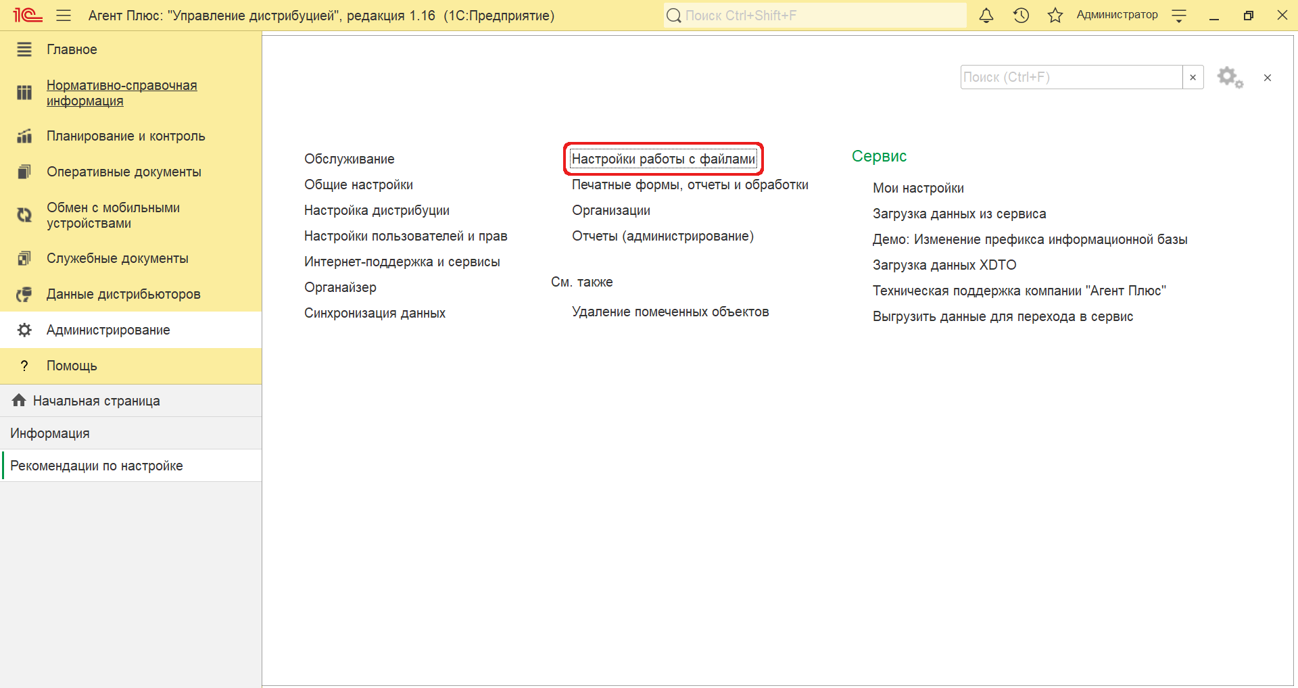Open Настройки работы с файлами

click(x=663, y=158)
